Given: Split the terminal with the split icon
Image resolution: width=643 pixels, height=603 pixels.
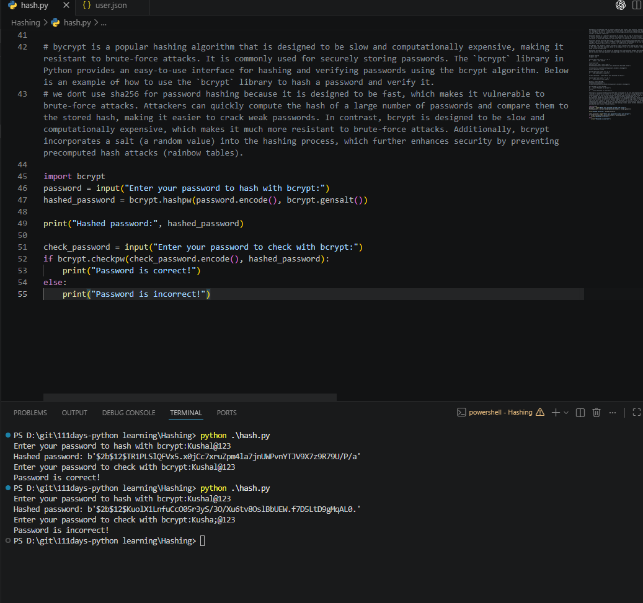Looking at the screenshot, I should coord(580,412).
